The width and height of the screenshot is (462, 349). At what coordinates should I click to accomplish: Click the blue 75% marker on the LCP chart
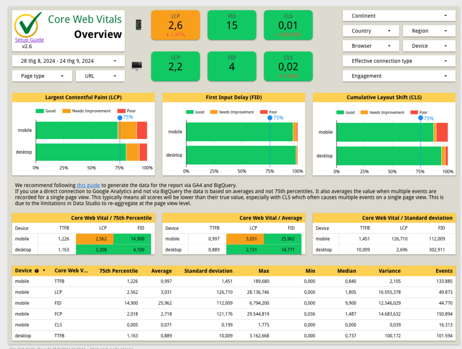click(120, 118)
